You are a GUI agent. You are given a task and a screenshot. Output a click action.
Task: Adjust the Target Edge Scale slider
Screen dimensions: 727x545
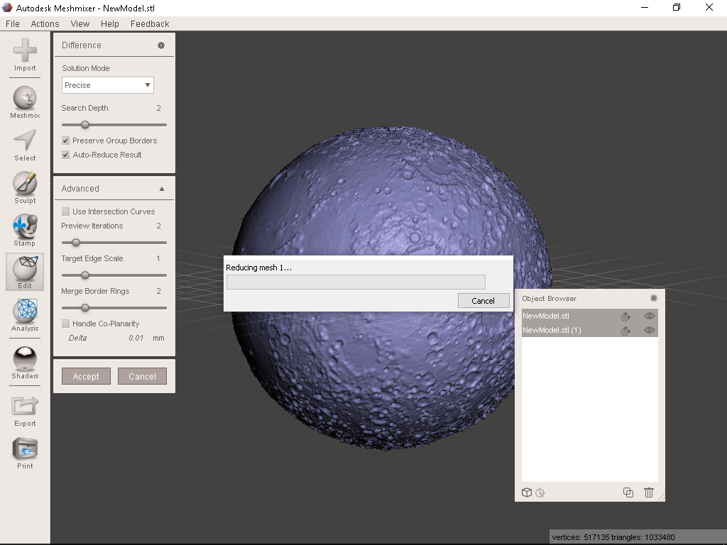[85, 275]
